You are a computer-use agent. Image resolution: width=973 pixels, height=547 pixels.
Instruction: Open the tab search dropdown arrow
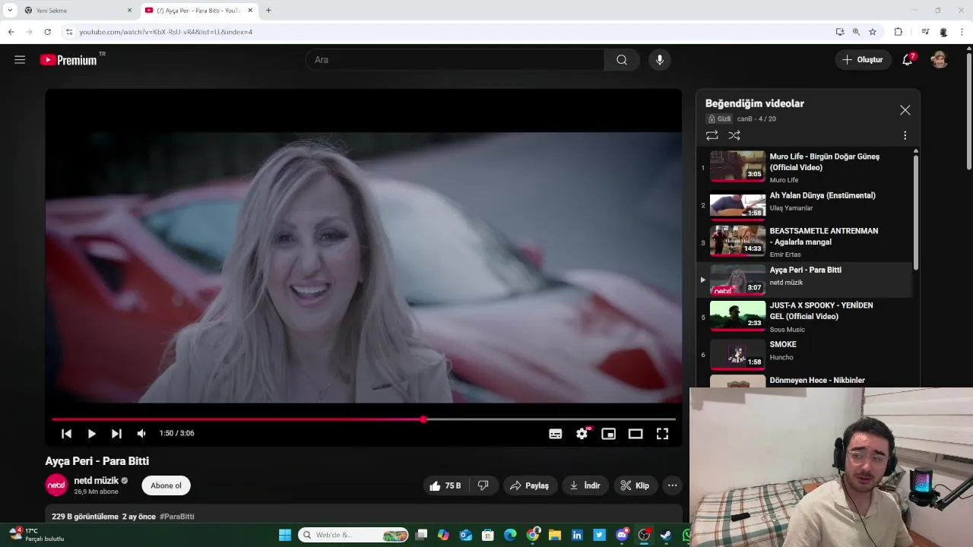[x=10, y=11]
